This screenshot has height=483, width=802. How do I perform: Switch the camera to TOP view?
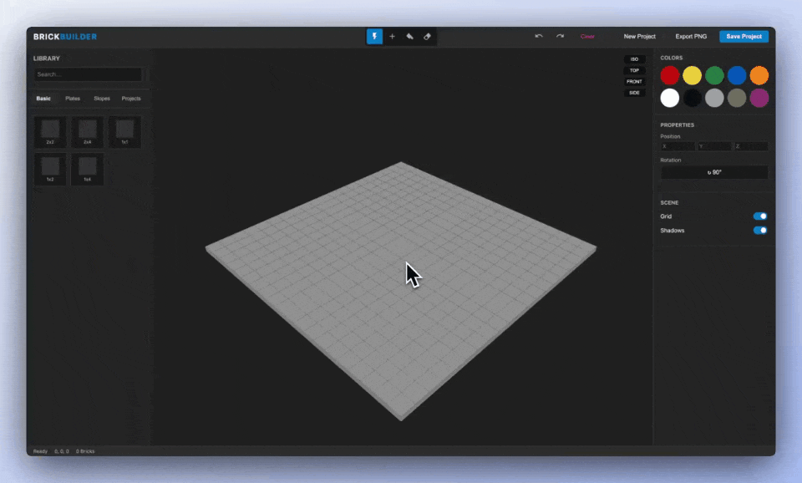point(634,70)
